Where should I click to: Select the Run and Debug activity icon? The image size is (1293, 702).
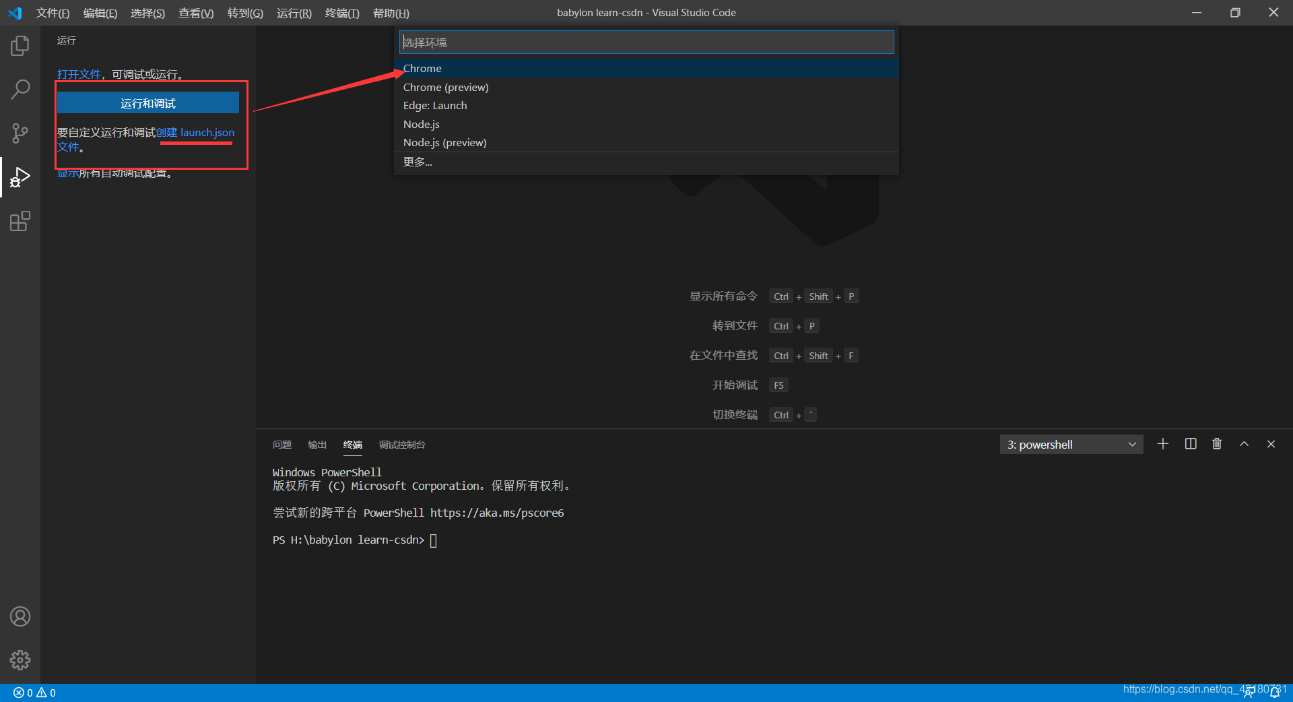tap(20, 177)
